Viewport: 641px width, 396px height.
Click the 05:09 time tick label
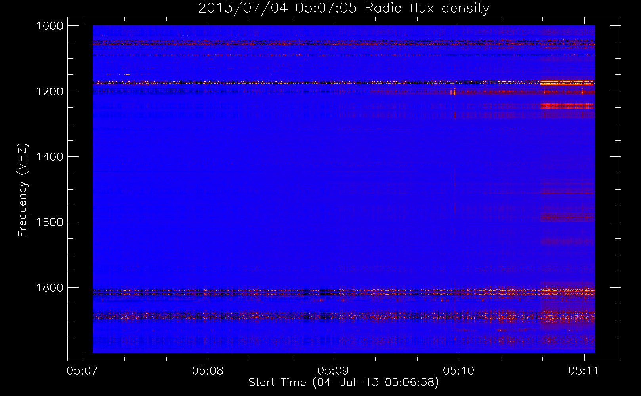click(333, 371)
